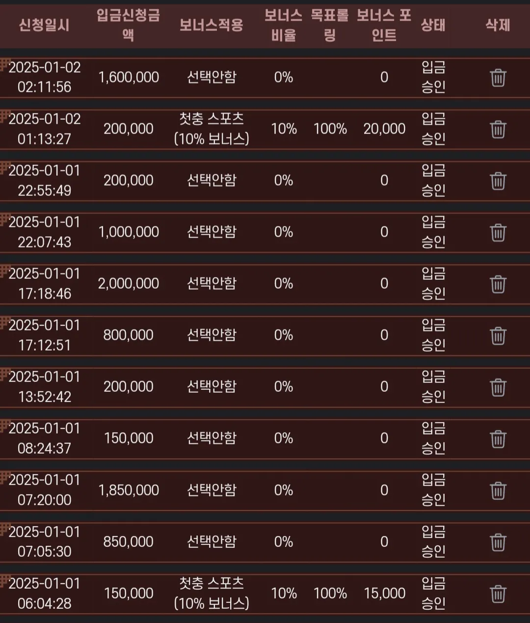Delete the 02:11:56 deposit of 1,600,000
The width and height of the screenshot is (530, 623).
pyautogui.click(x=498, y=78)
